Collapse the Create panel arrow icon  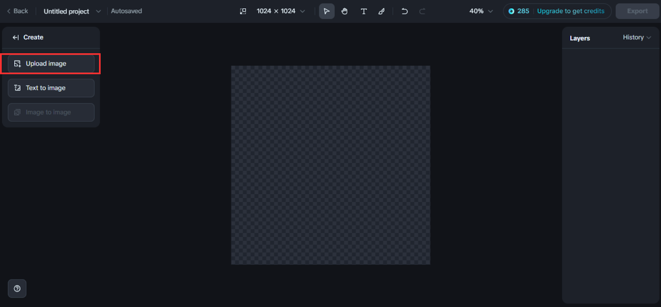(15, 37)
